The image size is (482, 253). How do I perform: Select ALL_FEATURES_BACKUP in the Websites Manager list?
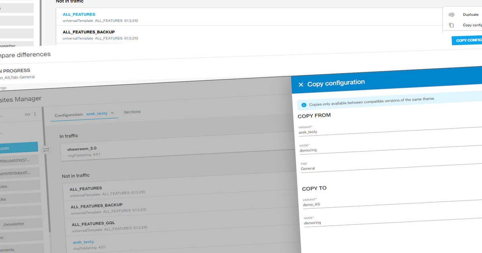[x=97, y=206]
